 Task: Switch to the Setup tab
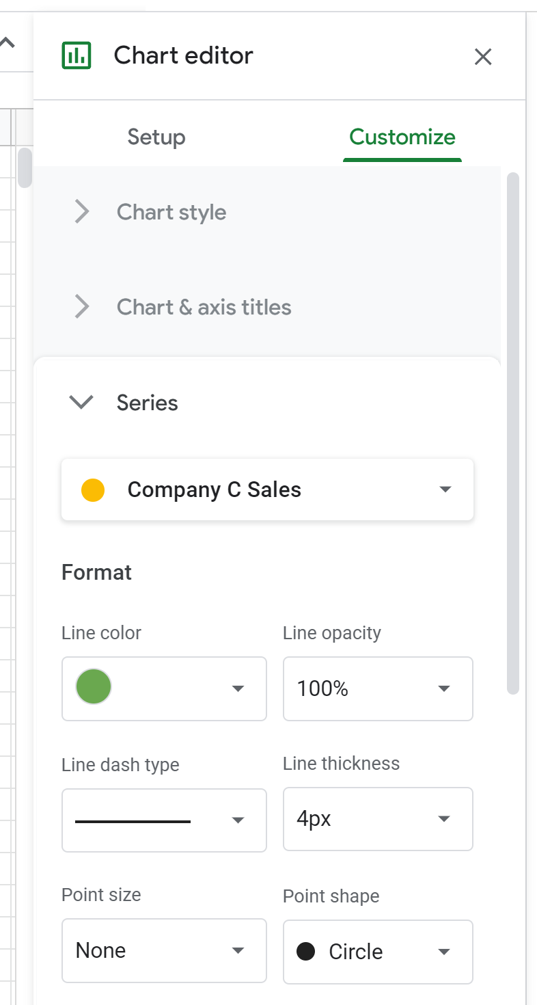(156, 137)
